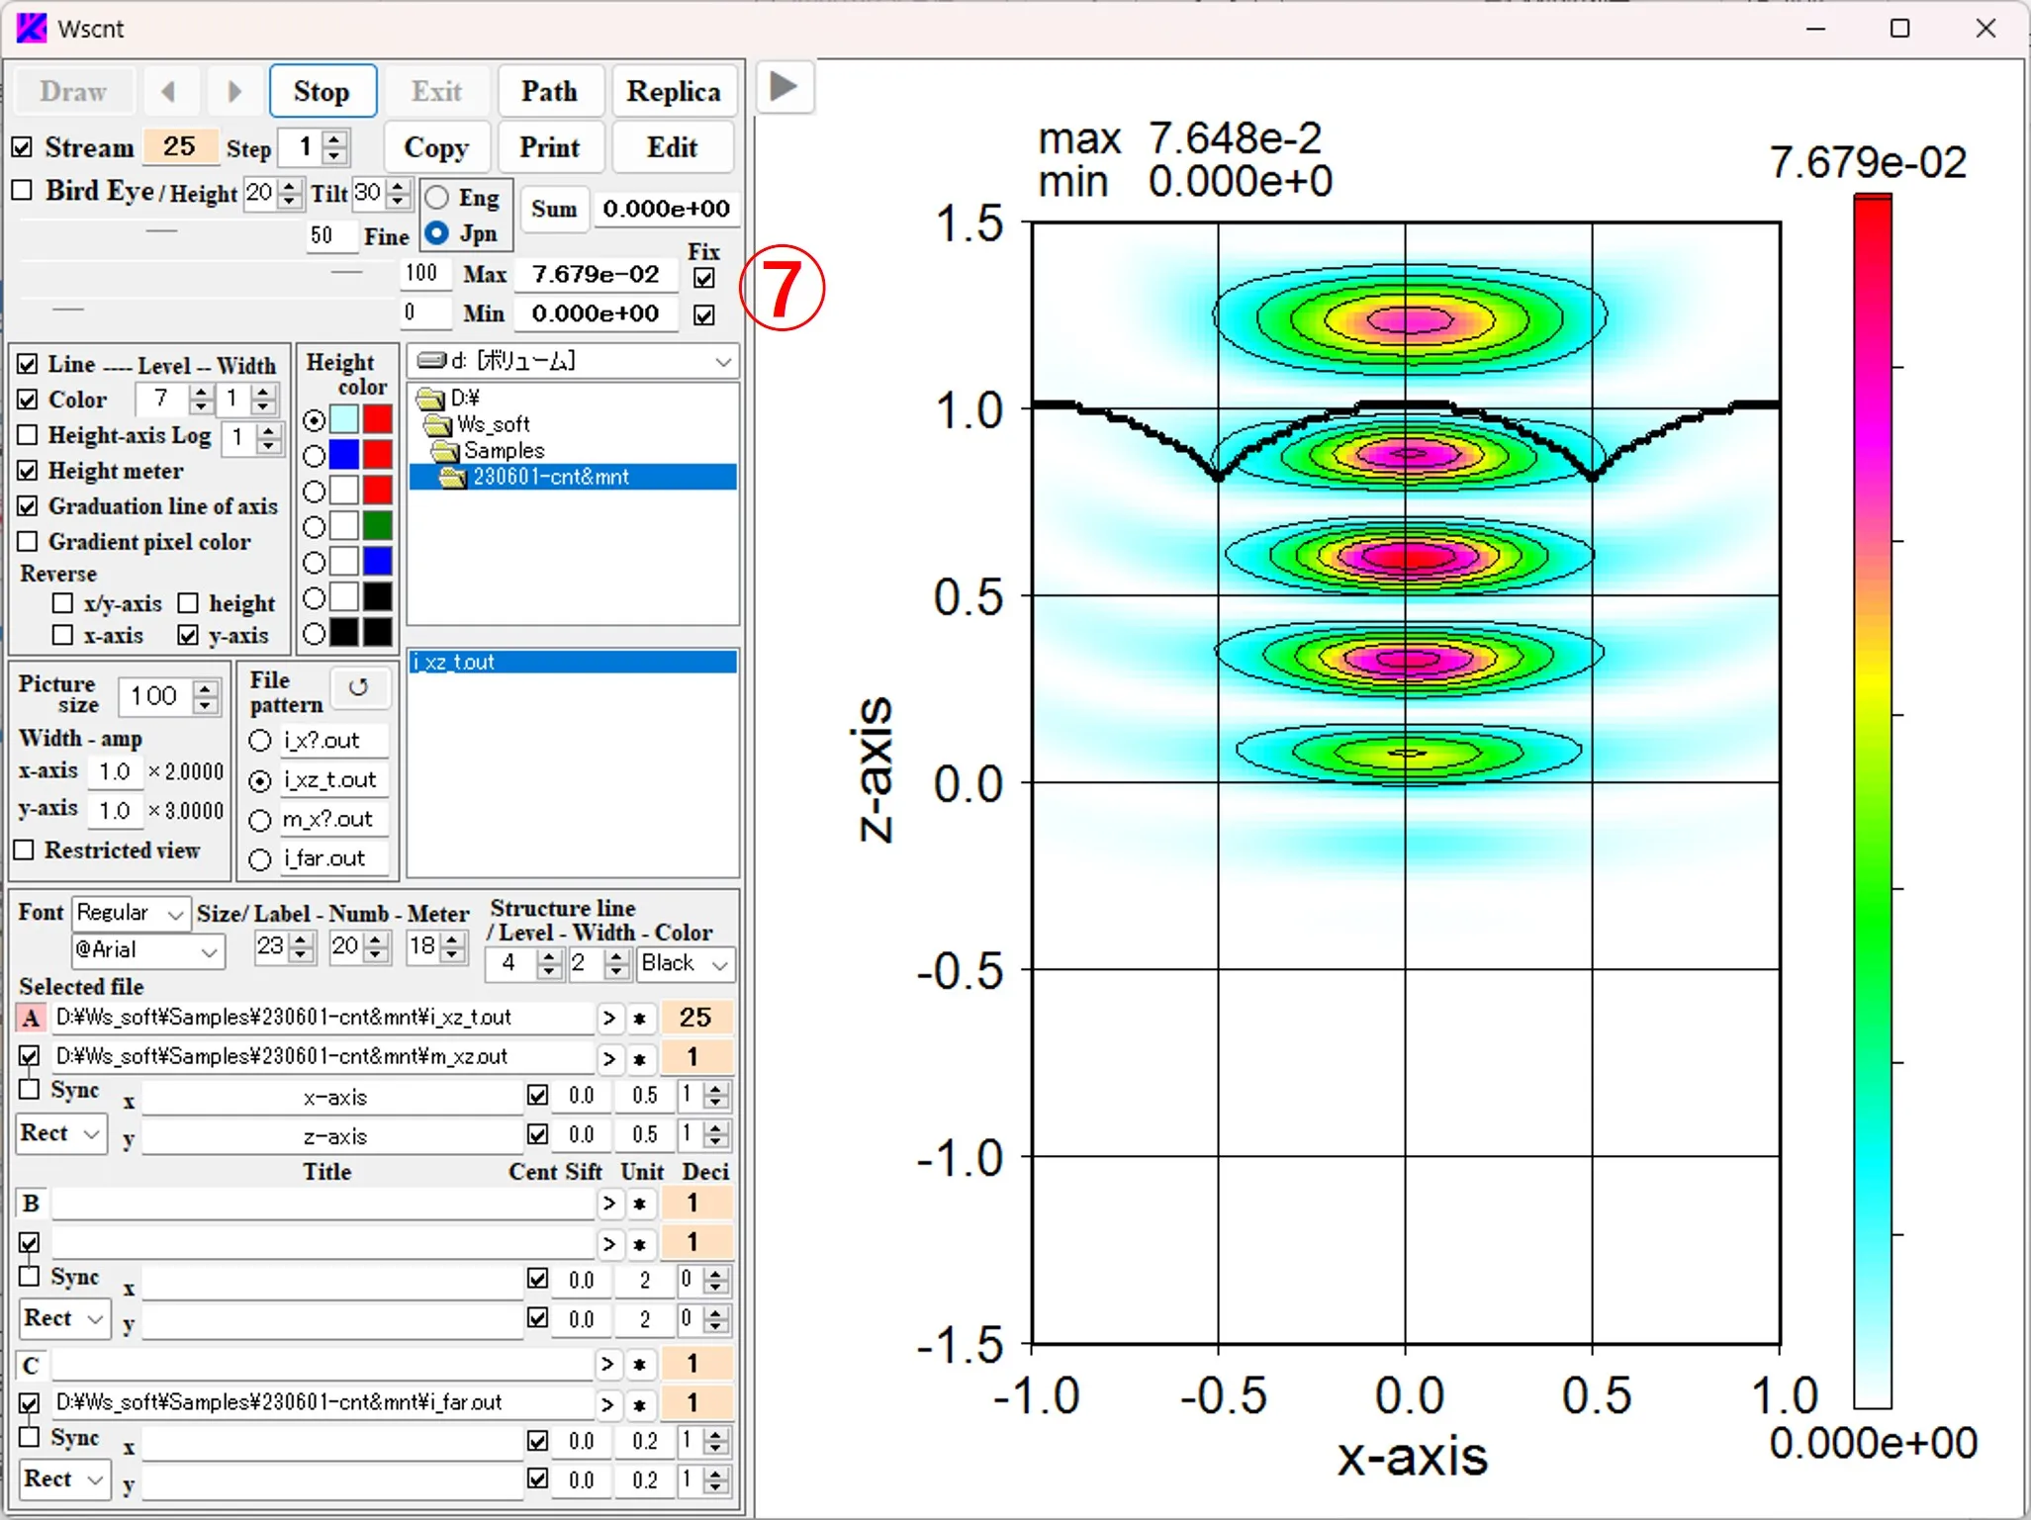Click the Print button

pyautogui.click(x=549, y=148)
